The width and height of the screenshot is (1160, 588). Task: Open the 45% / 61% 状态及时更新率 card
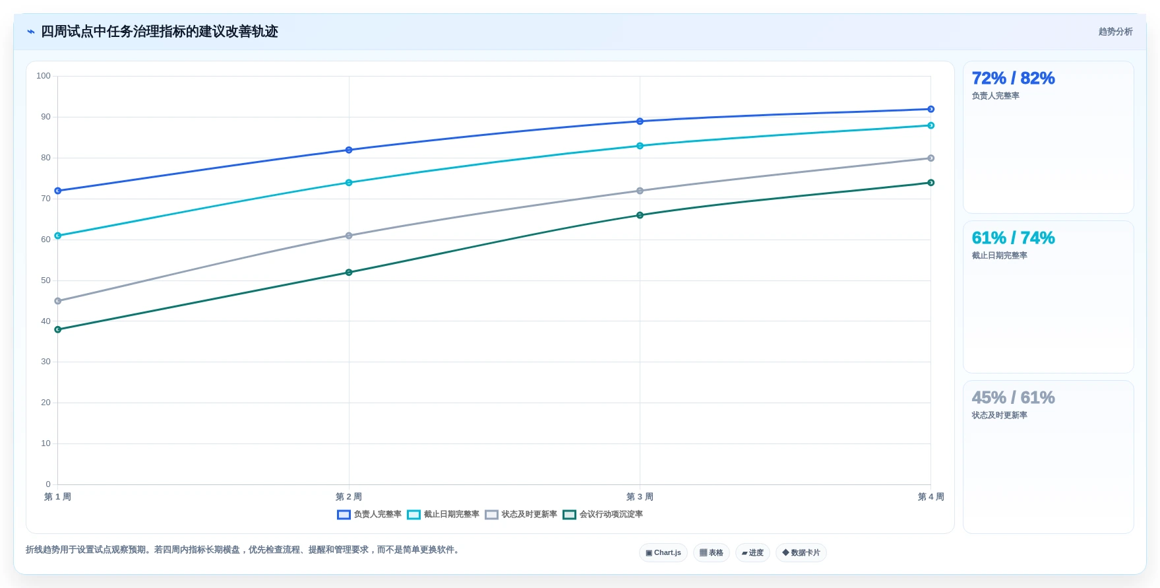[x=1048, y=457]
